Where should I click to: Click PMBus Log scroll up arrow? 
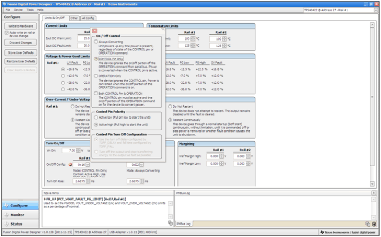[374, 200]
